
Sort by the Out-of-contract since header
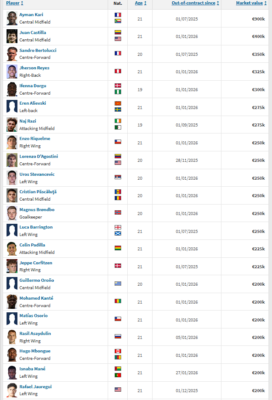(x=195, y=3)
